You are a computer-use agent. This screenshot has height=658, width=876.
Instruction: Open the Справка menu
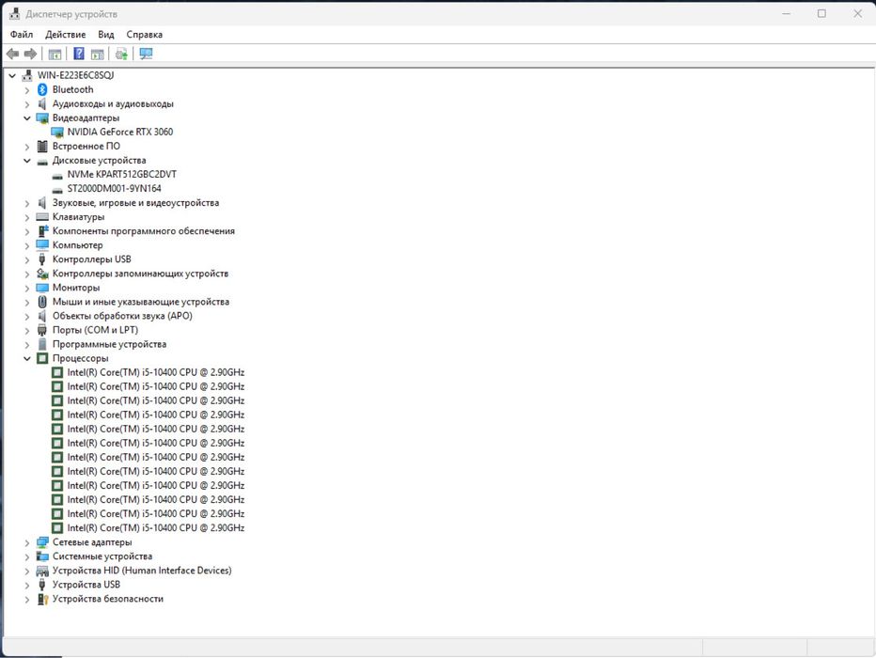point(144,35)
